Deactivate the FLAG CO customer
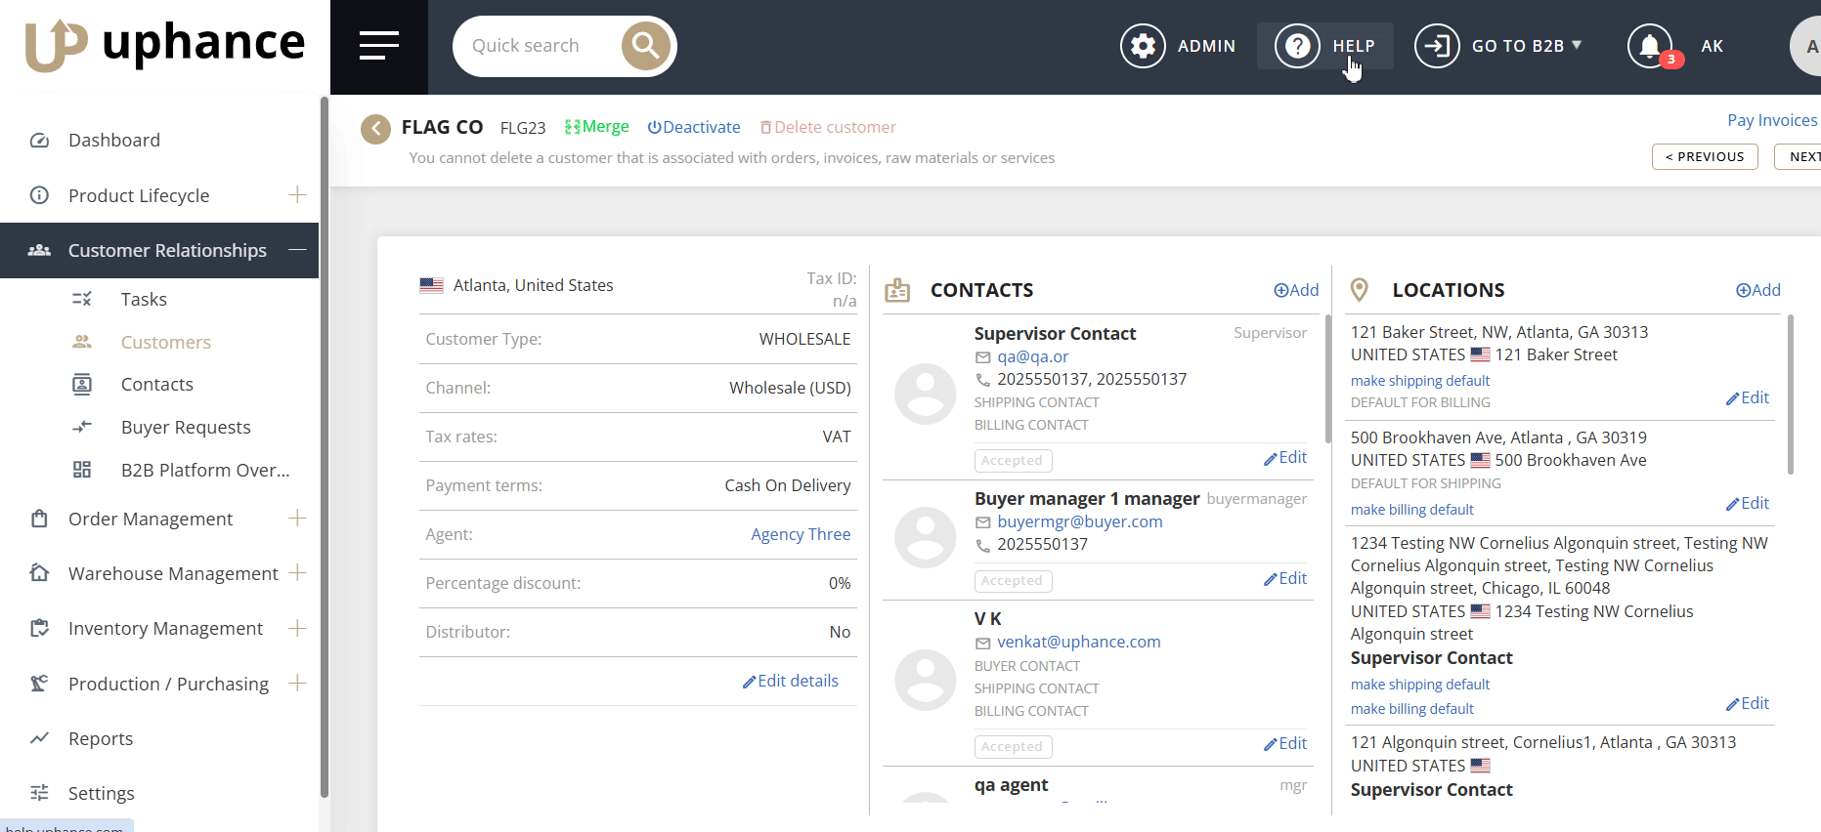This screenshot has height=832, width=1821. 694,127
